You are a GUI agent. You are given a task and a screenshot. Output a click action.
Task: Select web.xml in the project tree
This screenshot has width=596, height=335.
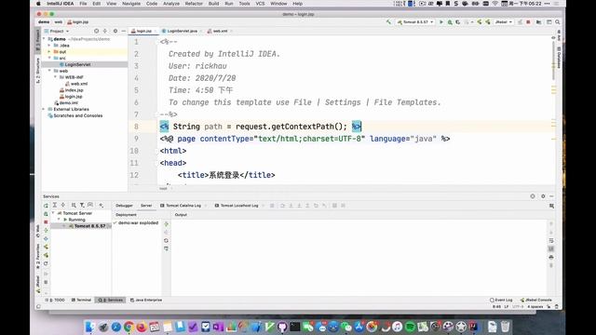[76, 84]
